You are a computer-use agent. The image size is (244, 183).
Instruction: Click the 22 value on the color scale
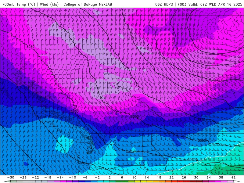171,178
